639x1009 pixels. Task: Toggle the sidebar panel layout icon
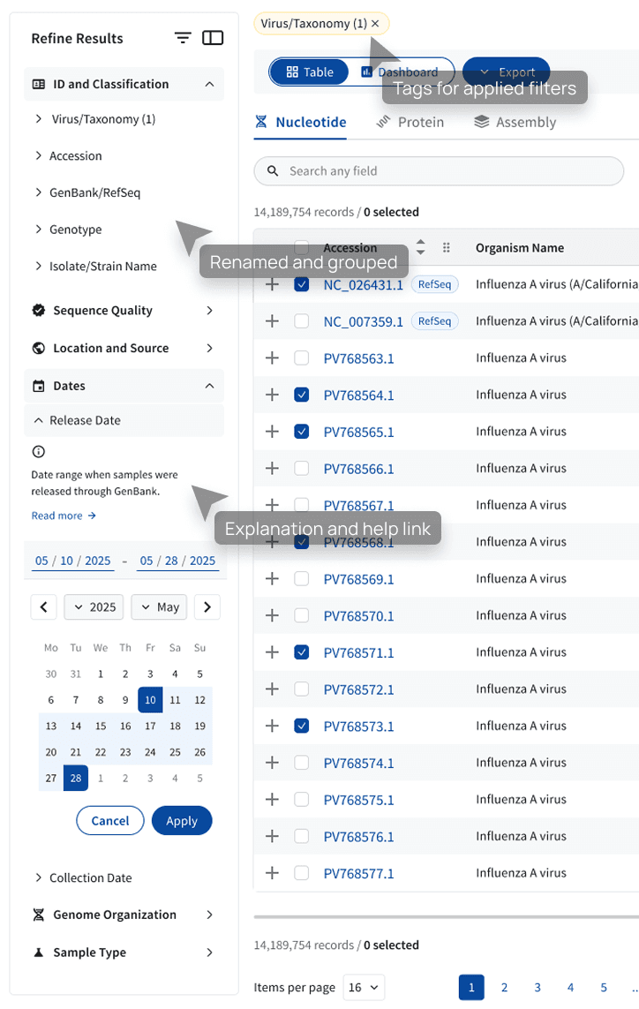(213, 38)
